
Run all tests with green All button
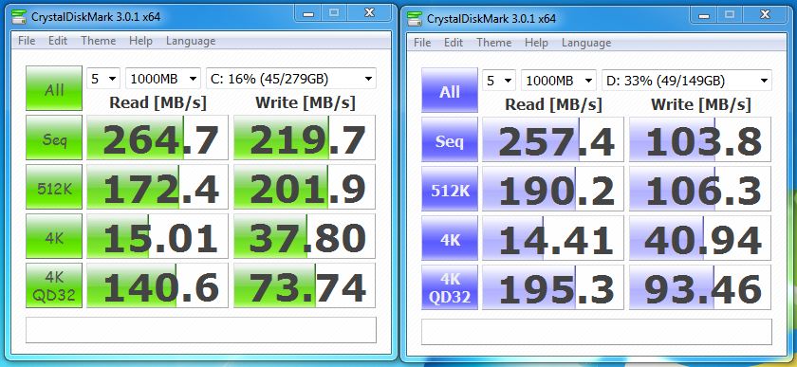pos(54,88)
